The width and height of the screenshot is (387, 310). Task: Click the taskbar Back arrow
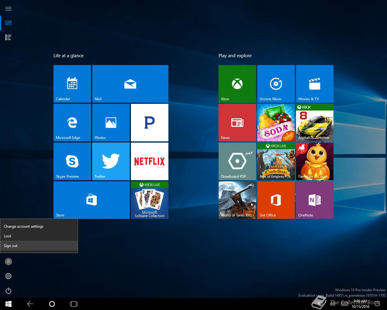tap(30, 304)
